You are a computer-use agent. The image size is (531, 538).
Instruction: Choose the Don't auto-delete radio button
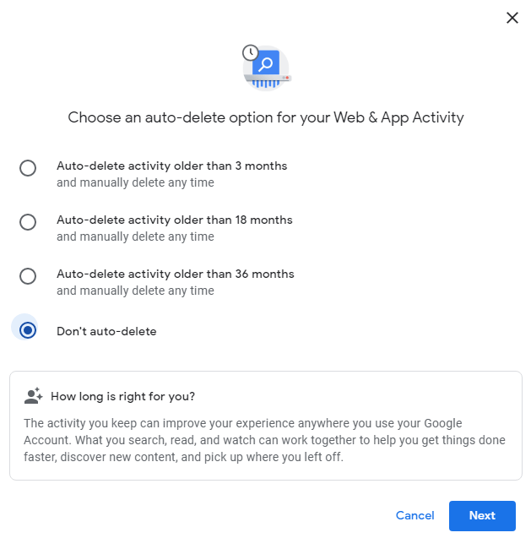coord(28,330)
